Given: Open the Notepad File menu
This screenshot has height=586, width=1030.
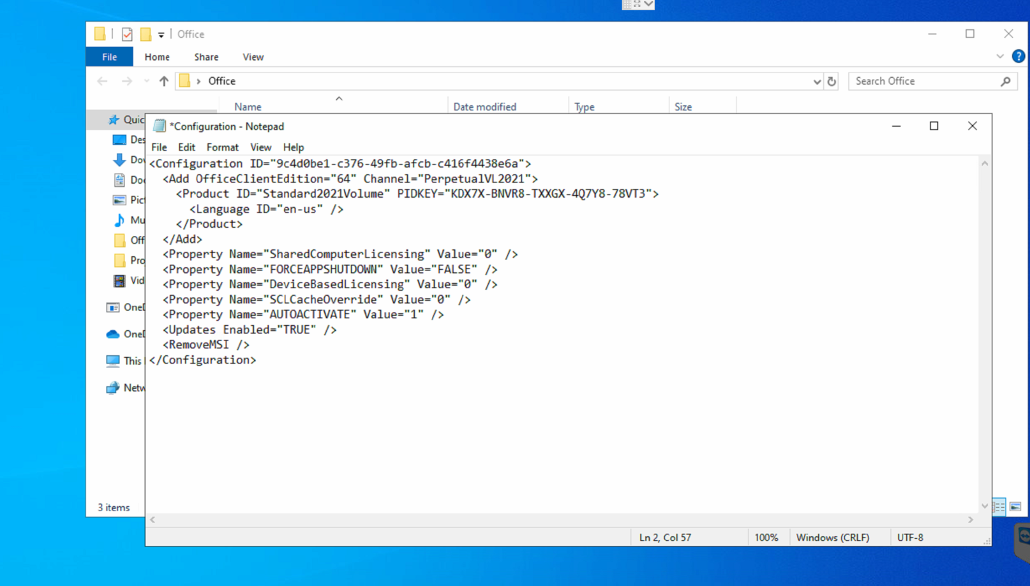Looking at the screenshot, I should (x=159, y=147).
